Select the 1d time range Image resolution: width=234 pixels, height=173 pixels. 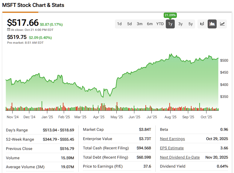119,24
